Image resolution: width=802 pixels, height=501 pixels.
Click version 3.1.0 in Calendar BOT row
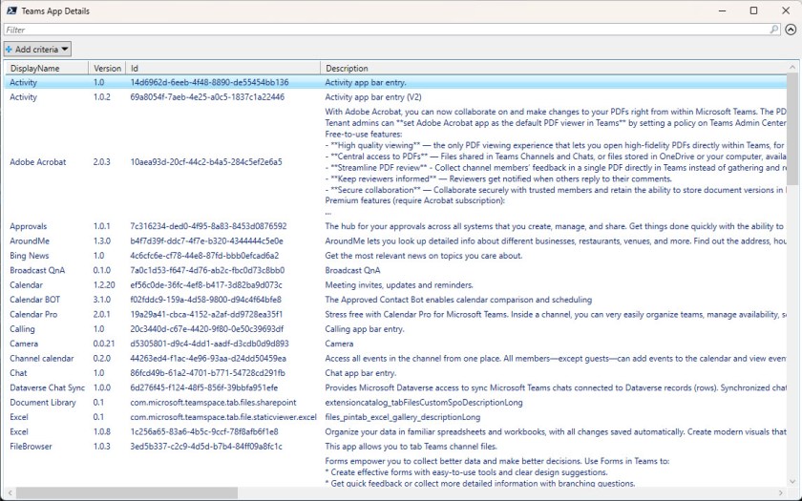pyautogui.click(x=101, y=300)
